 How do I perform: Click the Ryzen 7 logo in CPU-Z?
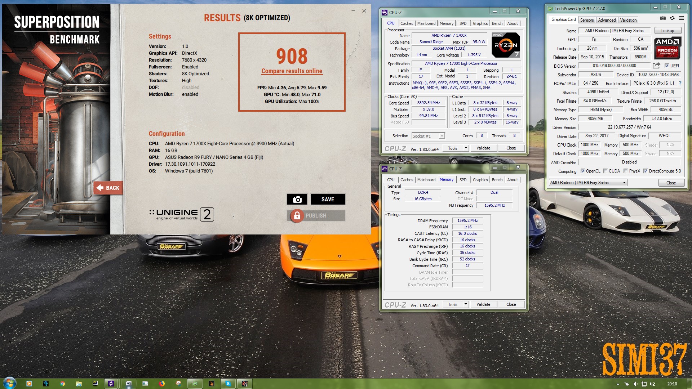pyautogui.click(x=506, y=45)
